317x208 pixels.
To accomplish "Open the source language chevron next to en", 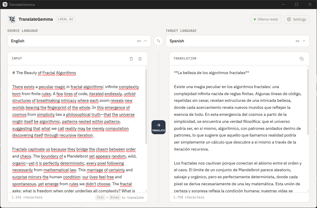I will 145,41.
